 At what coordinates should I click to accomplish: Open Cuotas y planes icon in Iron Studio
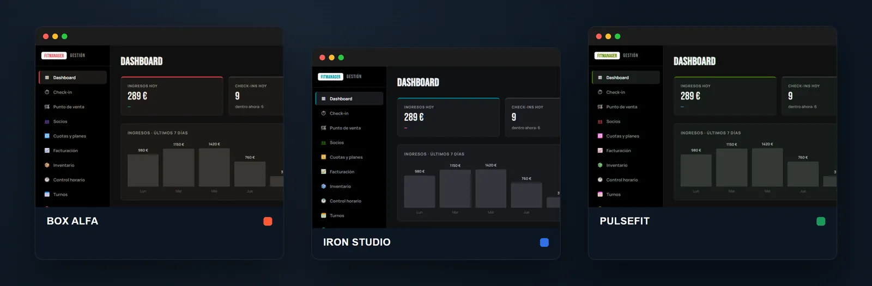324,157
